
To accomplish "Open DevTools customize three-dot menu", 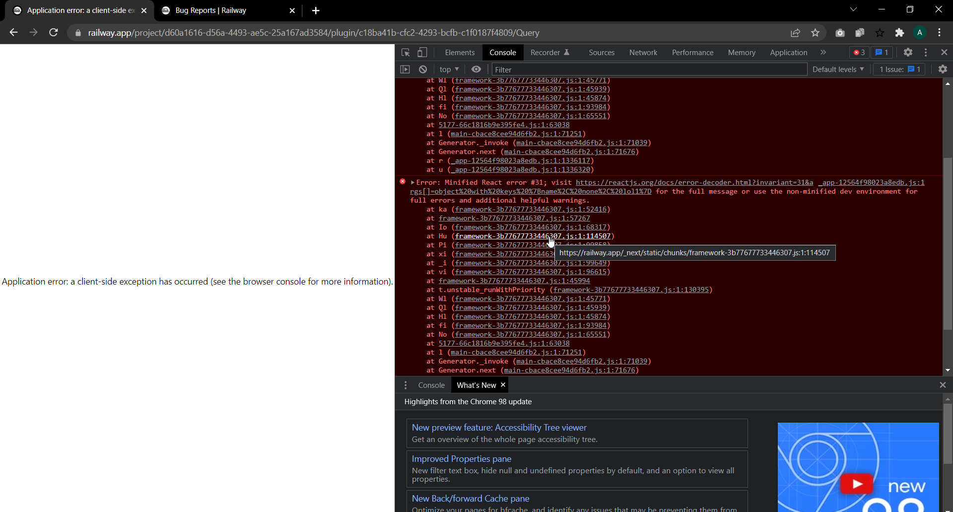I will coord(926,52).
